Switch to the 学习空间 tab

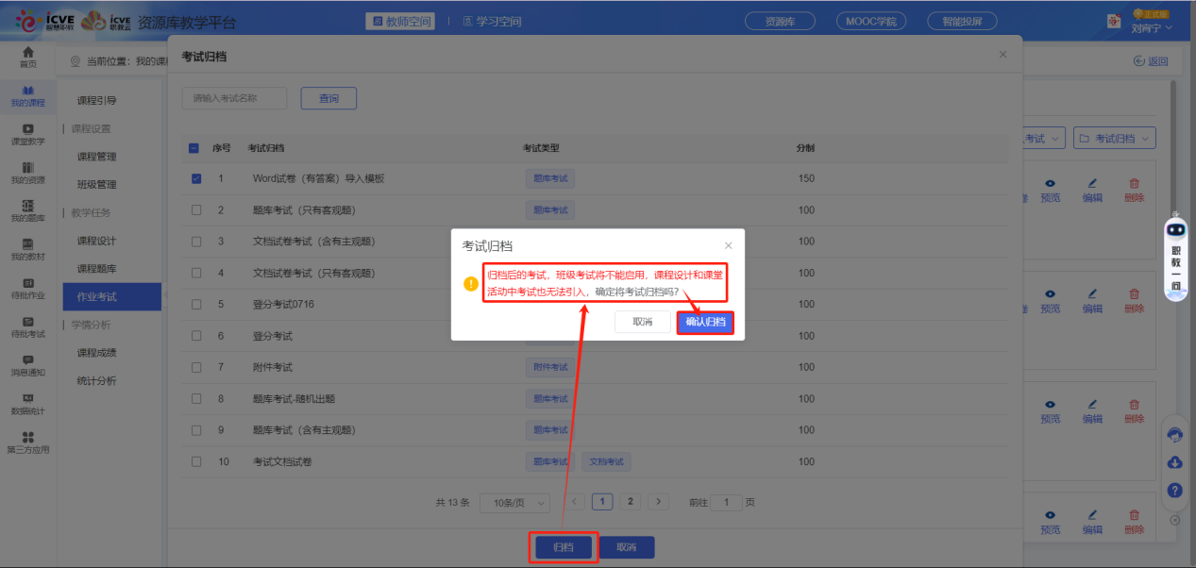pyautogui.click(x=492, y=21)
